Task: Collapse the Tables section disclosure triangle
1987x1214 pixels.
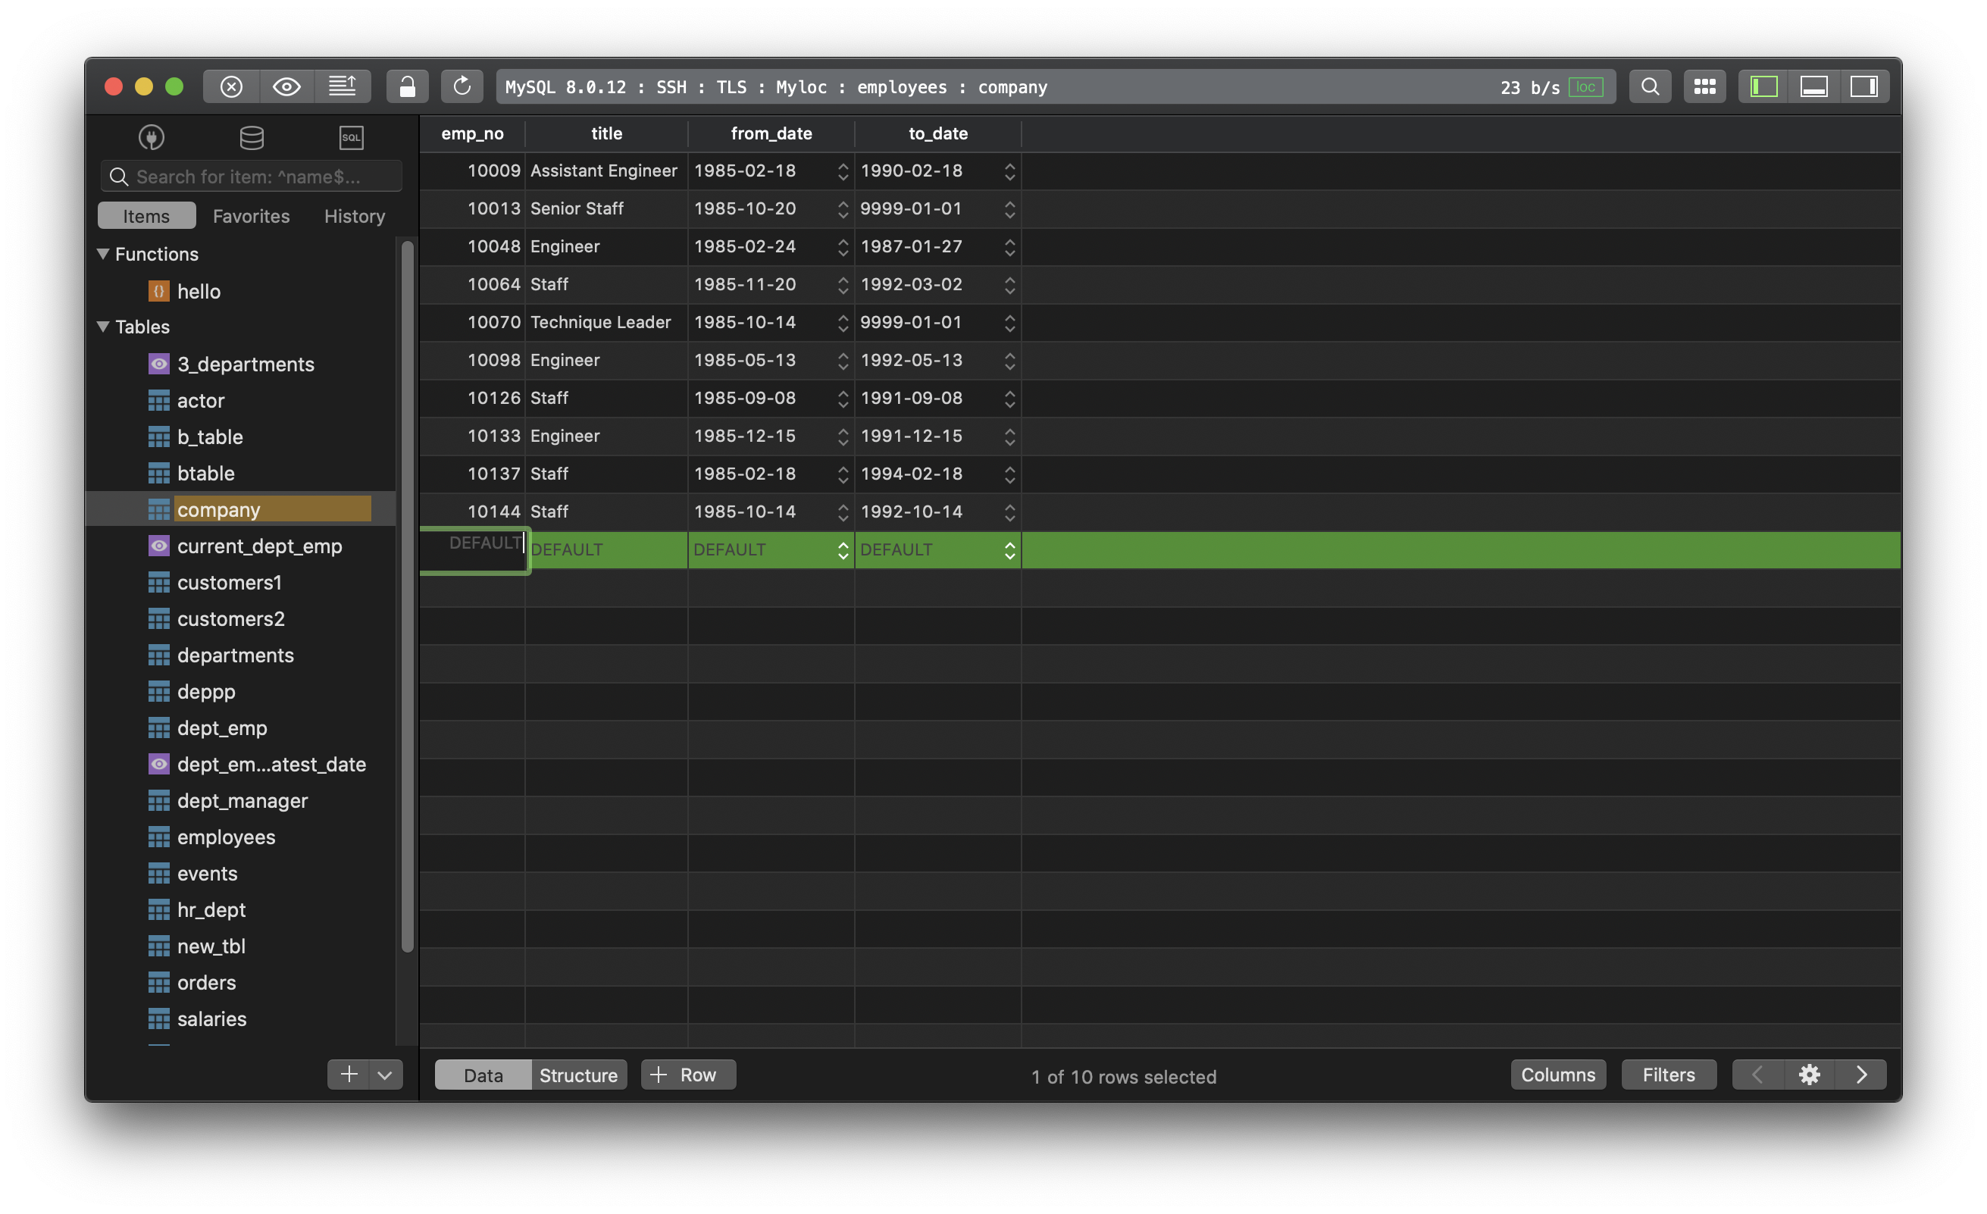Action: tap(103, 327)
